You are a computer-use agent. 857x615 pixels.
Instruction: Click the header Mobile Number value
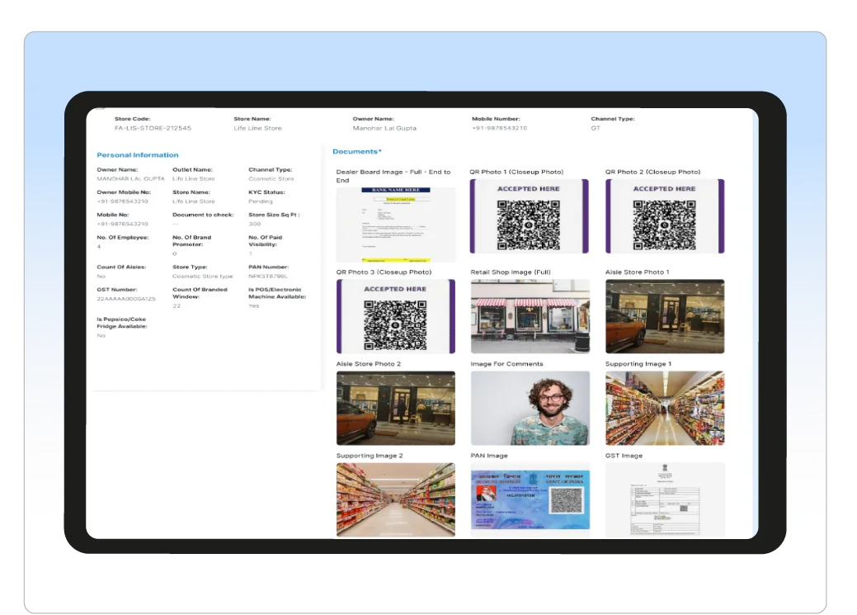coord(500,128)
